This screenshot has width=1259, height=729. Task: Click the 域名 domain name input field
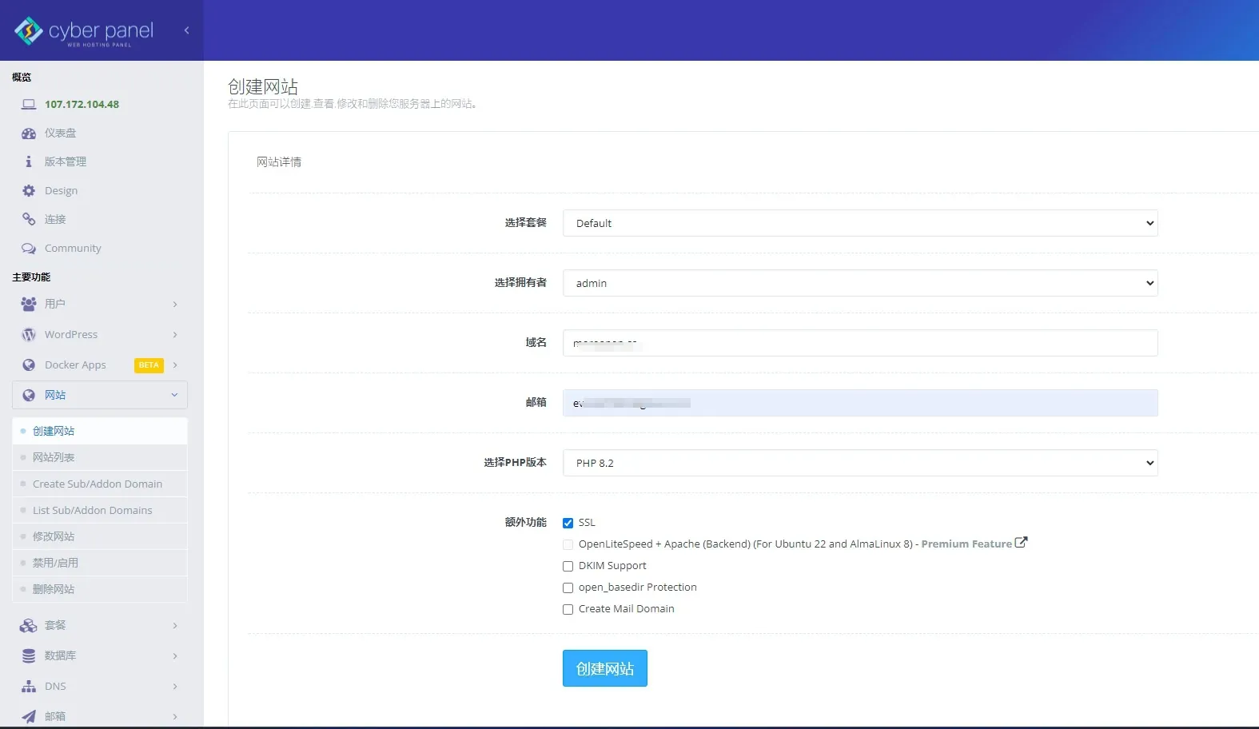(x=859, y=343)
